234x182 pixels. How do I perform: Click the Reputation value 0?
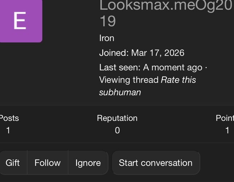[117, 130]
